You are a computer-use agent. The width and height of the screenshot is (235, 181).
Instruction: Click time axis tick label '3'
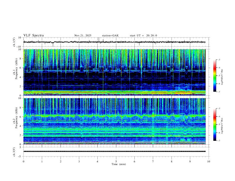tap(79, 161)
